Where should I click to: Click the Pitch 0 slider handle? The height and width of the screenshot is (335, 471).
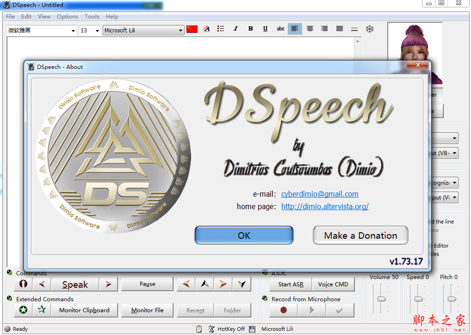(452, 299)
